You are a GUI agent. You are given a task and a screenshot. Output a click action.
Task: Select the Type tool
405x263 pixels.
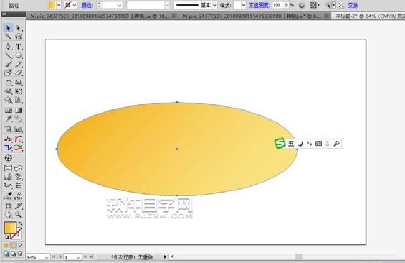[18, 47]
